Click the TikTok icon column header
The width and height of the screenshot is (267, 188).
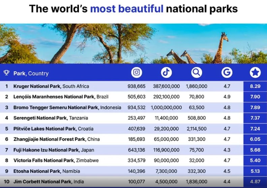166,73
